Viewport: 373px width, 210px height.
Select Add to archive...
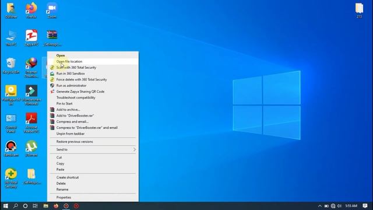[x=93, y=110]
